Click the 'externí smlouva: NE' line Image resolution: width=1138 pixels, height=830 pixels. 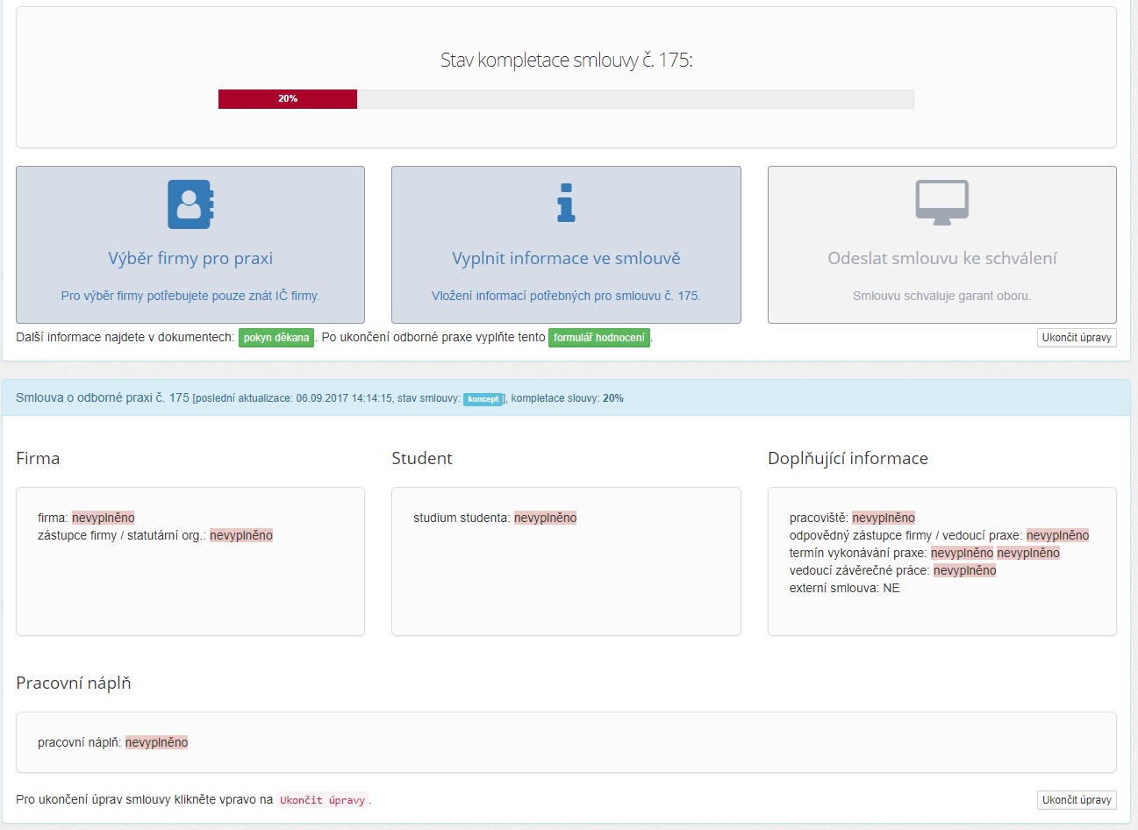tap(845, 588)
